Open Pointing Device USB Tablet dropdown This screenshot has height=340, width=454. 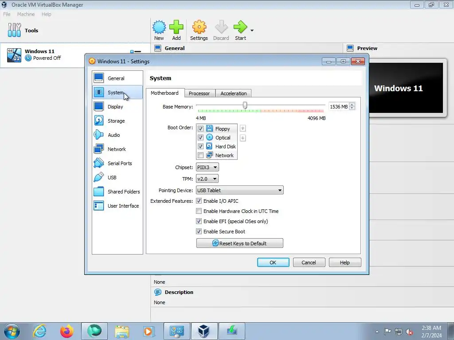pyautogui.click(x=240, y=190)
